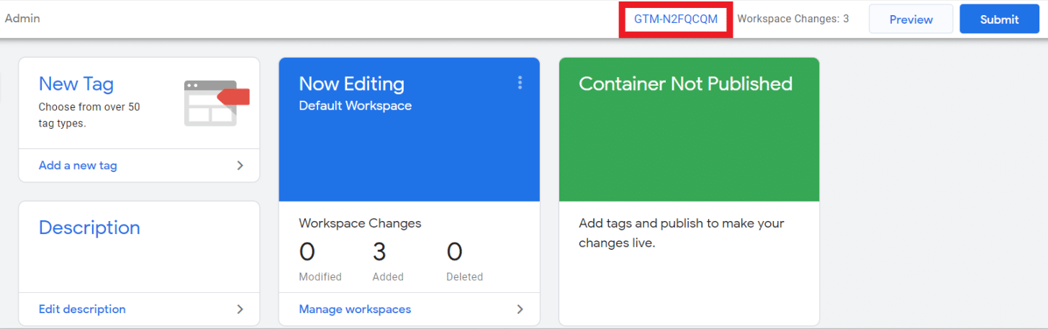Click the arrow beside Add a new tag
1048x329 pixels.
point(240,166)
